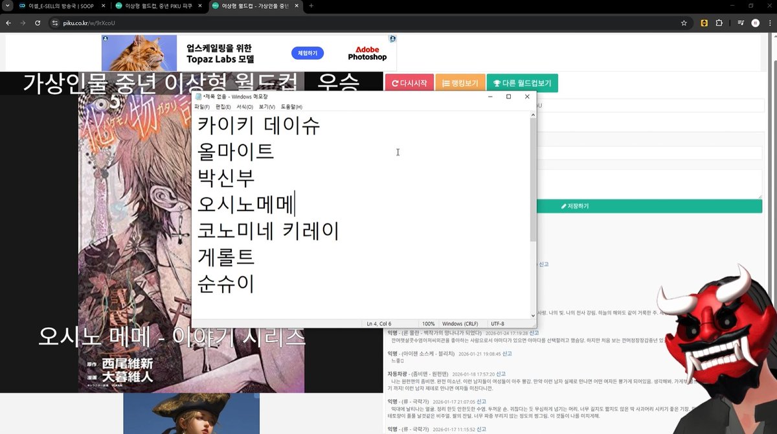View site information icon in address bar
The height and width of the screenshot is (434, 777).
coord(55,23)
